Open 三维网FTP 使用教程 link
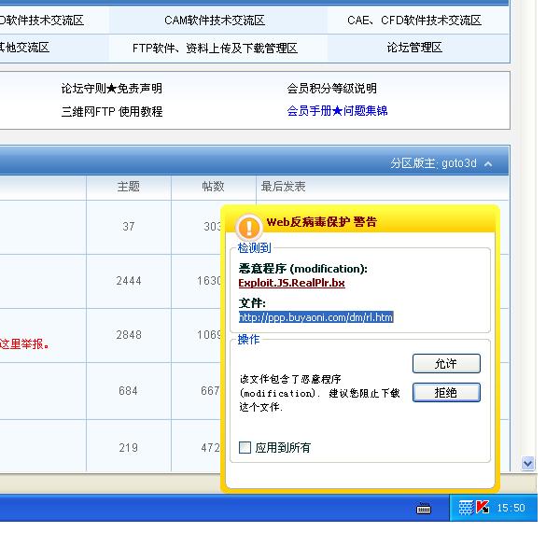This screenshot has width=560, height=560. pyautogui.click(x=112, y=111)
